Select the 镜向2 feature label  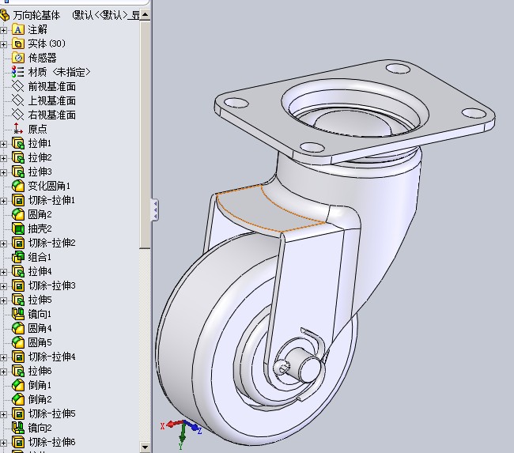[x=40, y=428]
